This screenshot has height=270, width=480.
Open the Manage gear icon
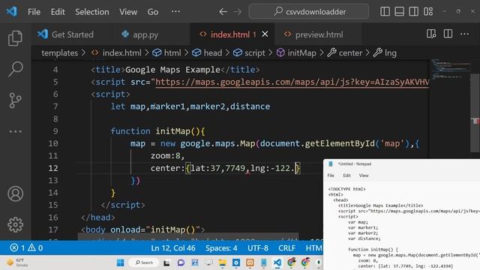click(15, 224)
